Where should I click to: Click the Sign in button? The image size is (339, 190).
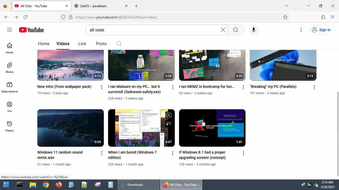pos(321,30)
